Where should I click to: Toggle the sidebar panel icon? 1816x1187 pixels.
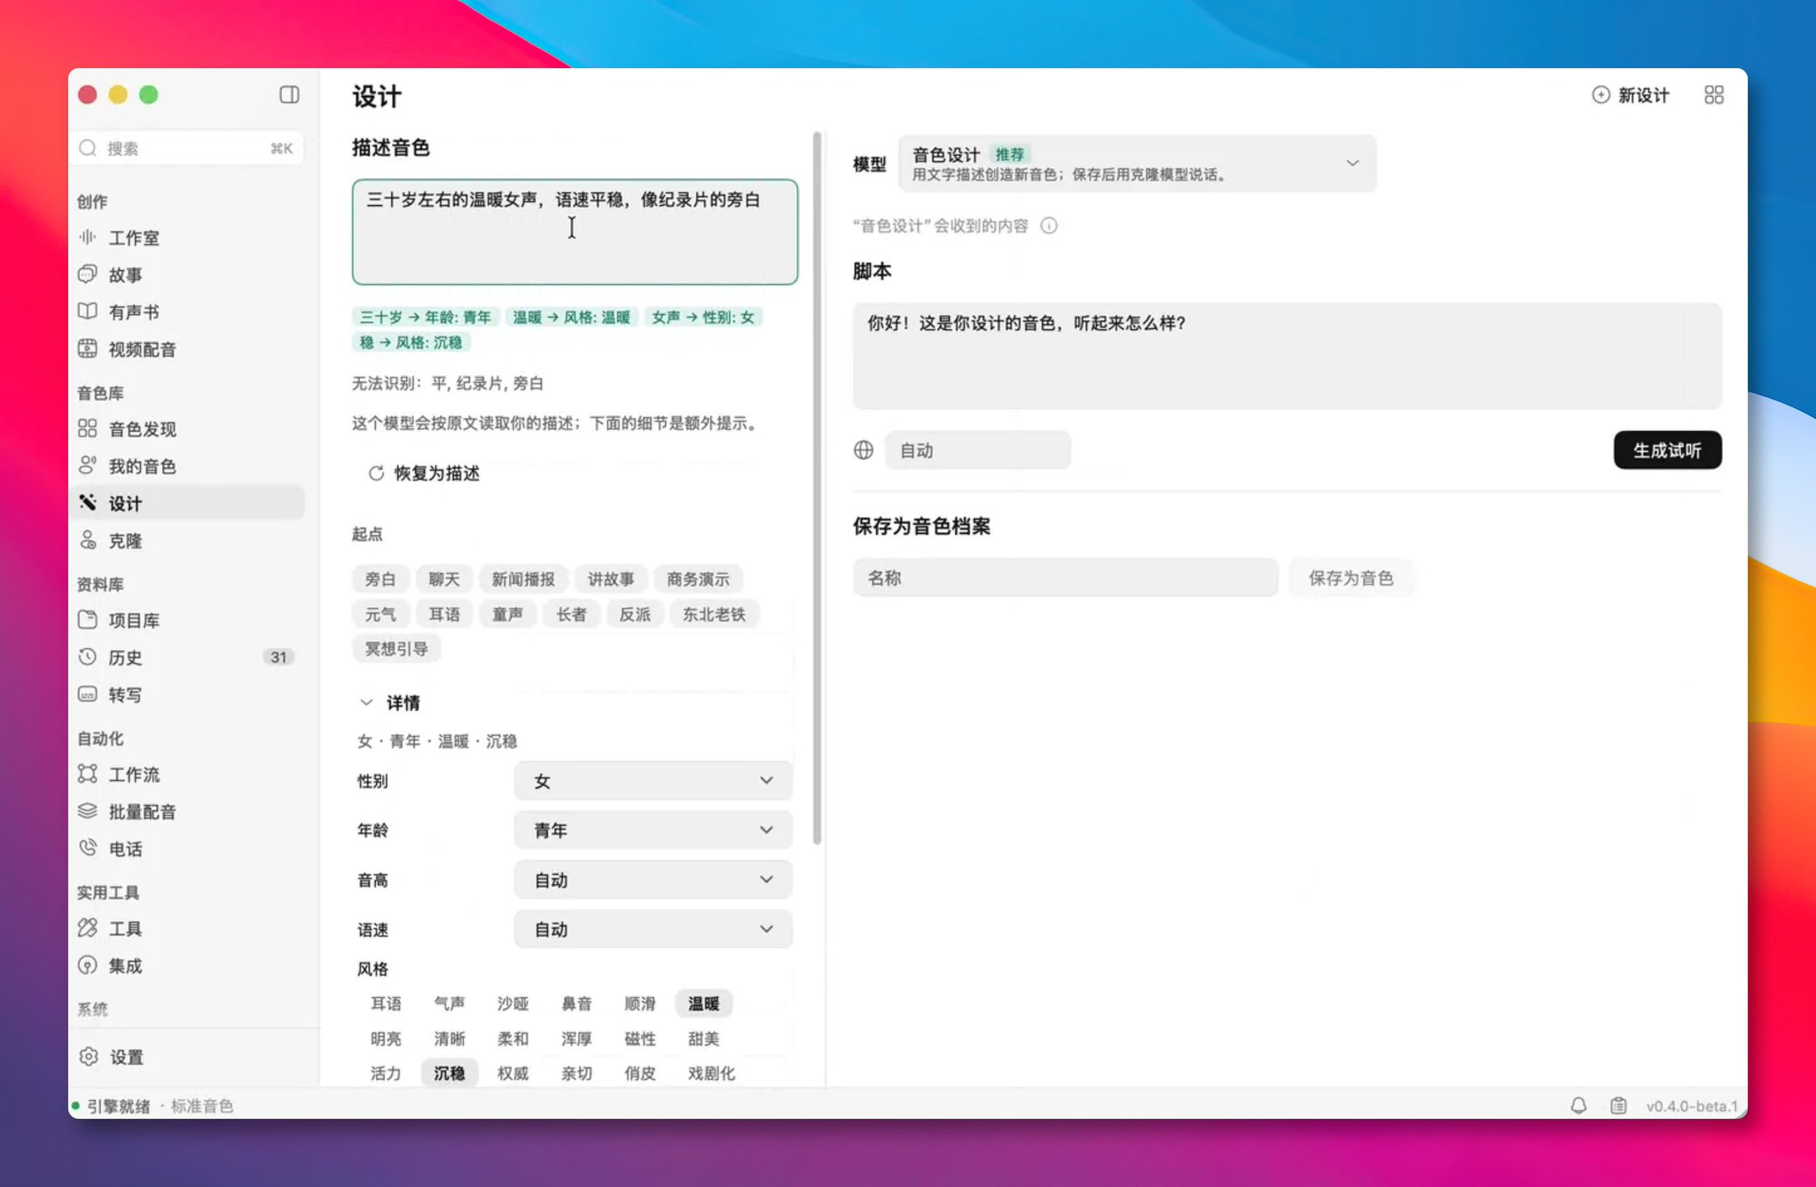[x=289, y=95]
